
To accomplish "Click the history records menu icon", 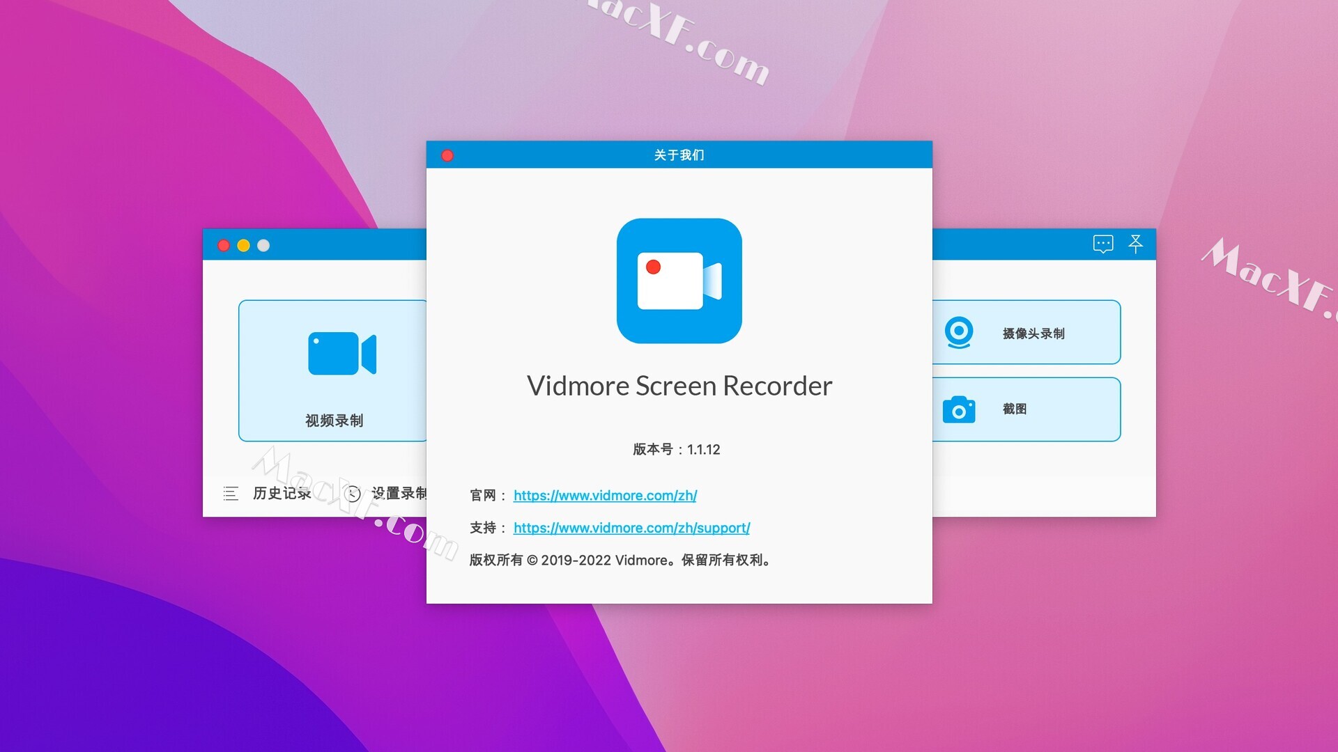I will pyautogui.click(x=231, y=494).
